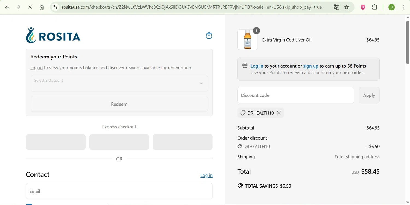The height and width of the screenshot is (205, 410).
Task: Click the page vertical scrollbar
Action: tap(408, 42)
